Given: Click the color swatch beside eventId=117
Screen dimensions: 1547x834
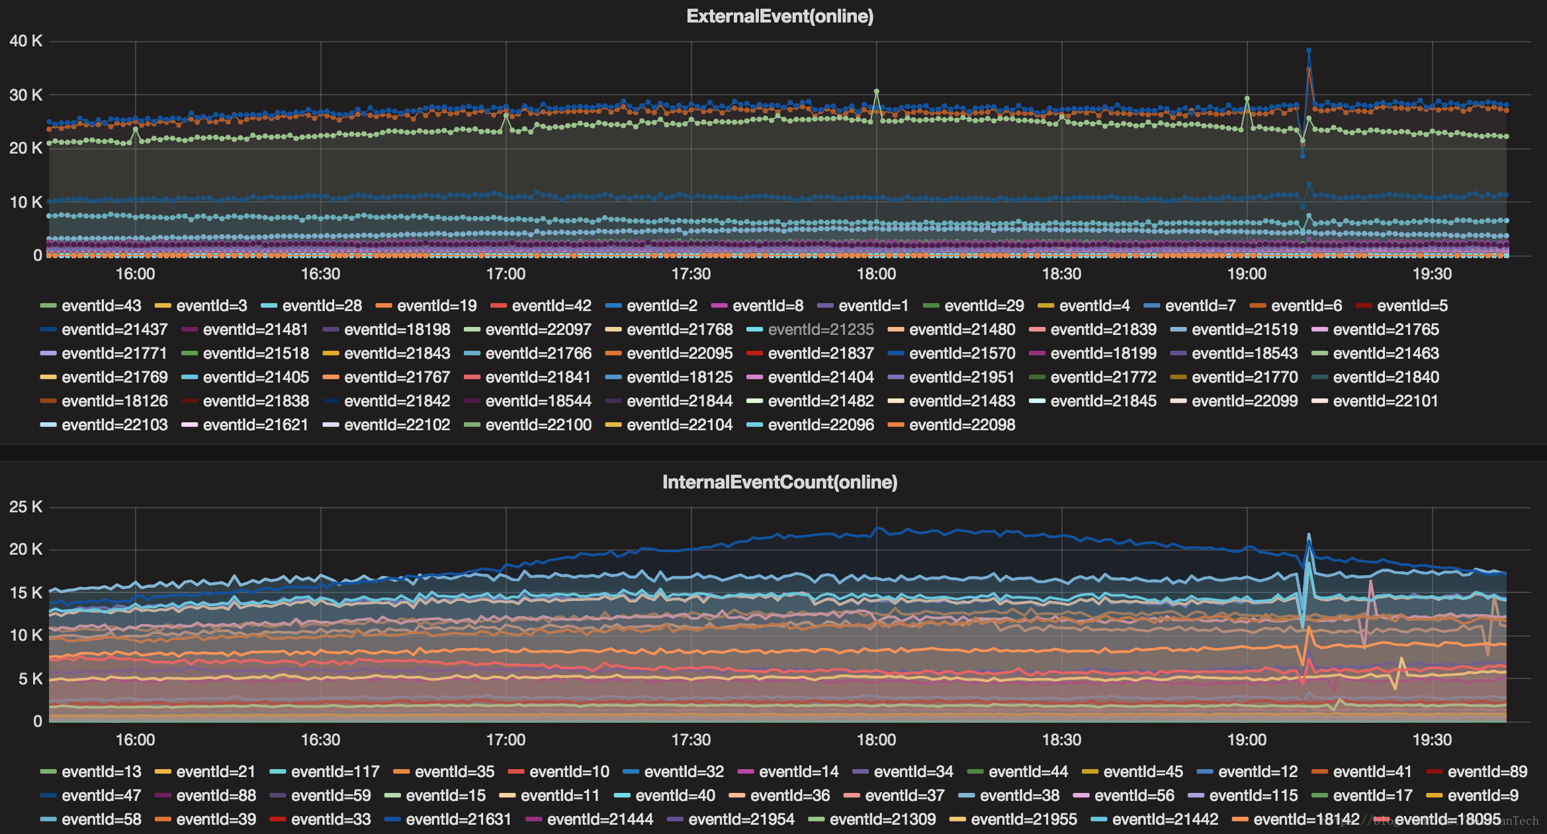Looking at the screenshot, I should 278,772.
